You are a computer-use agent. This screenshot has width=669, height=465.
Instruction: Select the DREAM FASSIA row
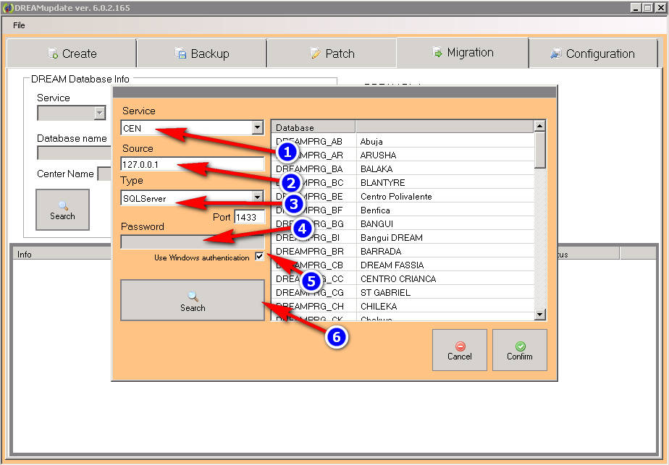(x=403, y=265)
